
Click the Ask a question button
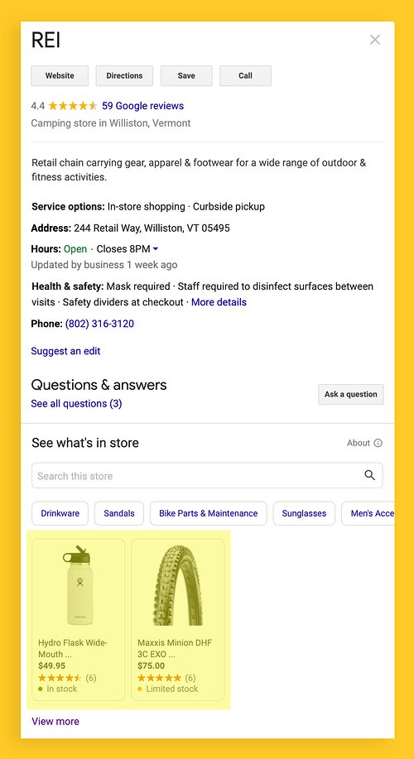coord(351,395)
